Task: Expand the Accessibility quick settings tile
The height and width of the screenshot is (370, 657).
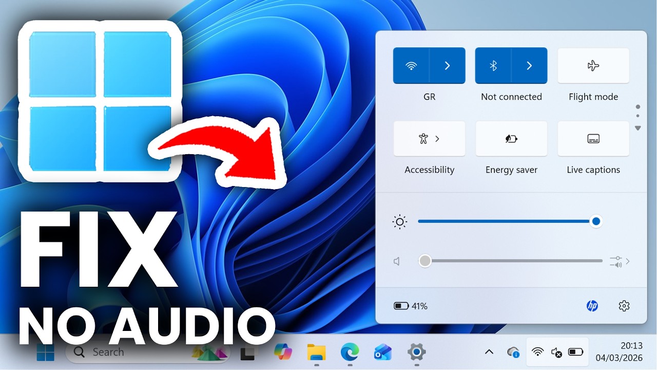Action: click(x=429, y=139)
